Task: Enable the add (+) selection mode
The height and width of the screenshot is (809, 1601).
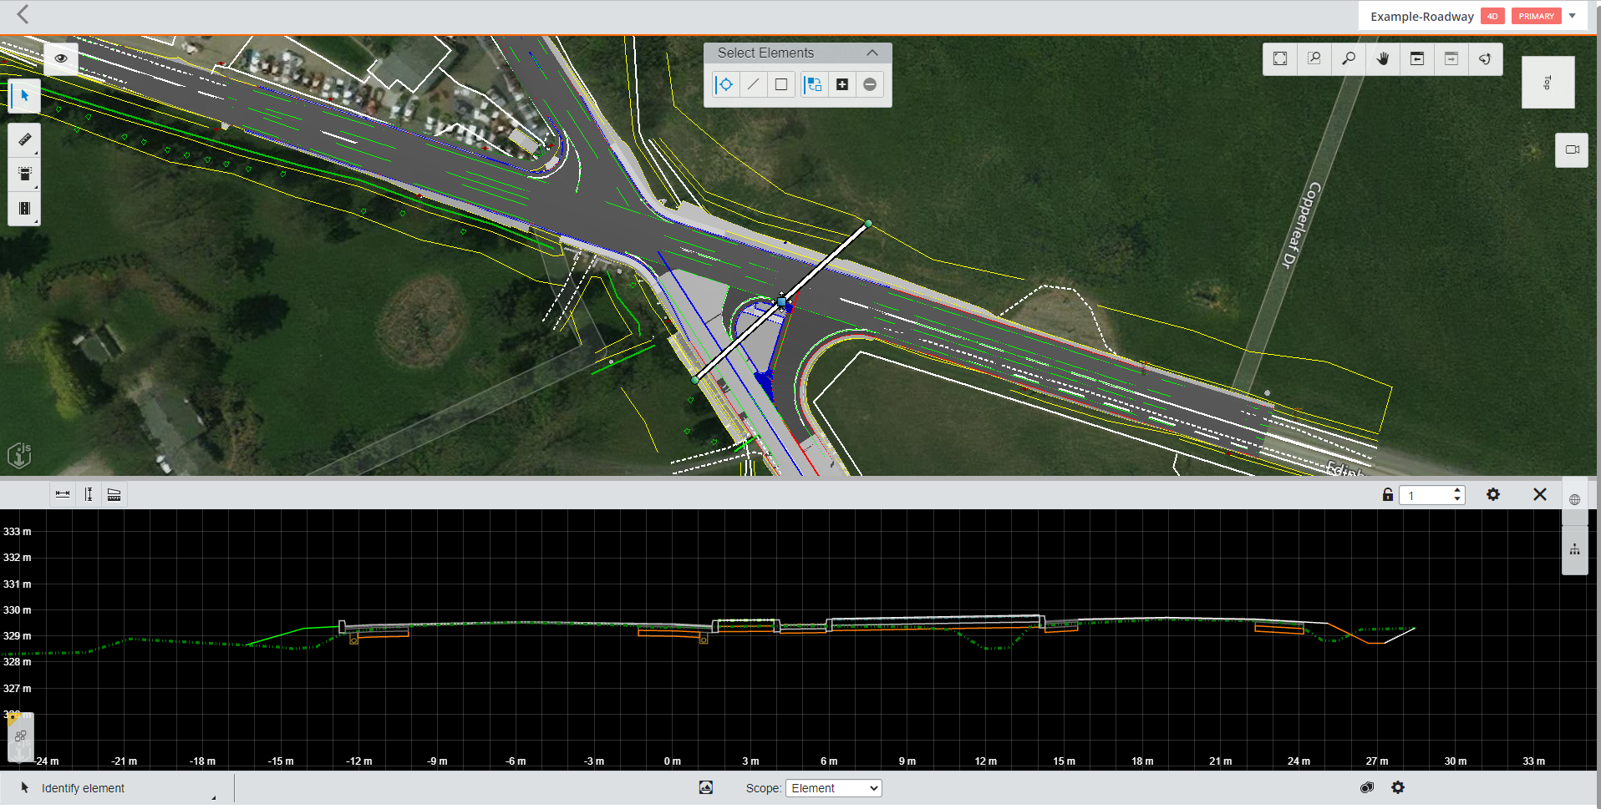Action: pos(842,84)
